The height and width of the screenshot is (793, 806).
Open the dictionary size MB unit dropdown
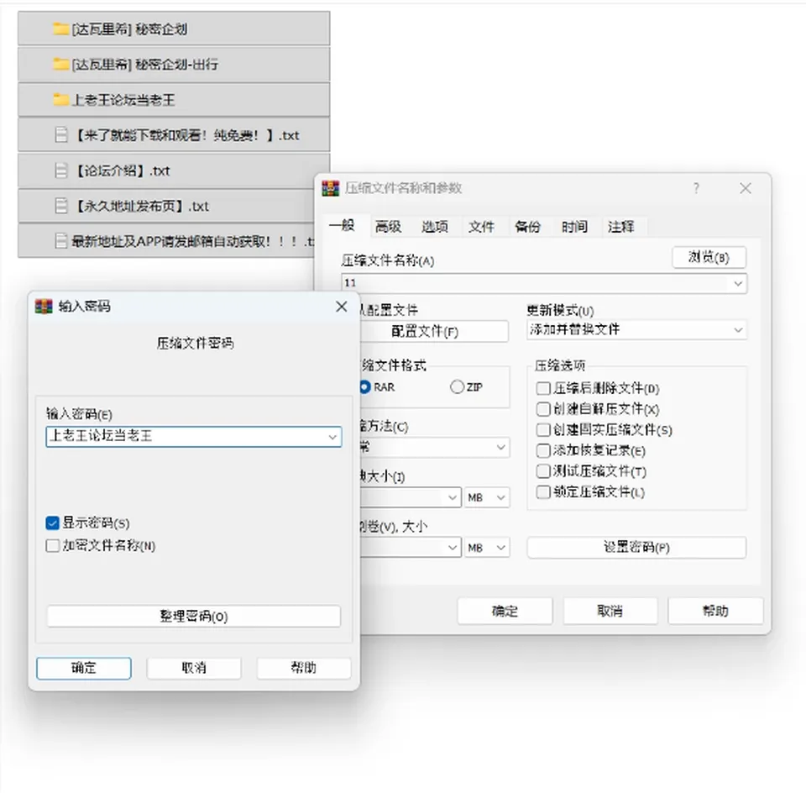(487, 497)
